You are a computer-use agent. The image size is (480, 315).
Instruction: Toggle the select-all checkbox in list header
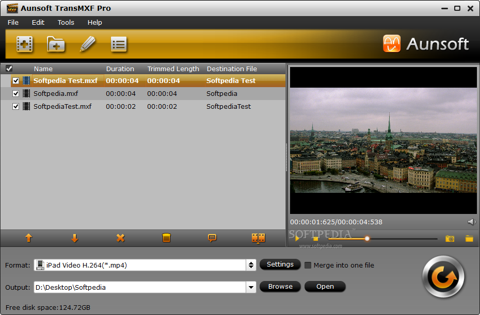click(9, 69)
